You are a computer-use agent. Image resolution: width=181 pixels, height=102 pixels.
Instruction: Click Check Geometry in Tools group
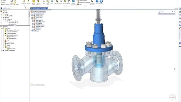tap(82, 1)
